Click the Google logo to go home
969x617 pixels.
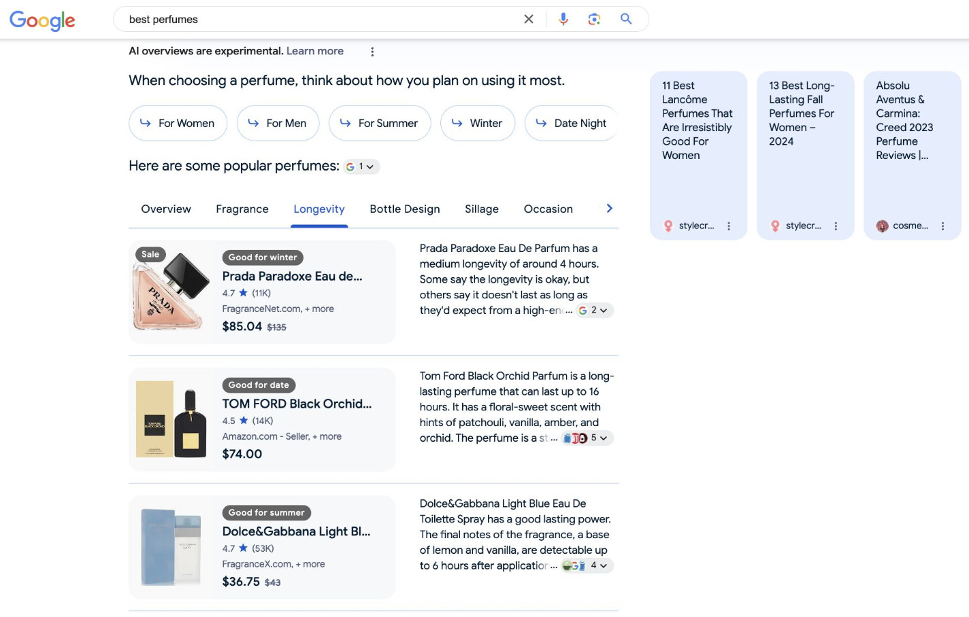pos(42,21)
